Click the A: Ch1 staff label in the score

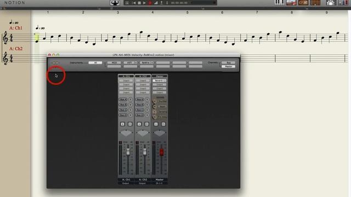point(16,28)
